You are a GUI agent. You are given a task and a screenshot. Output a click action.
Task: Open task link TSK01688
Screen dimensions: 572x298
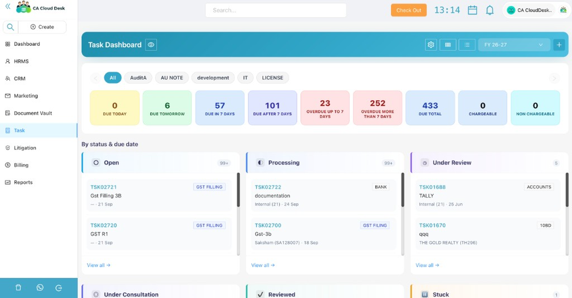[432, 187]
